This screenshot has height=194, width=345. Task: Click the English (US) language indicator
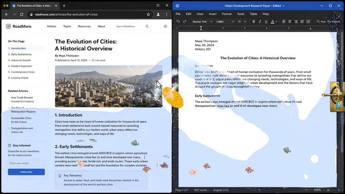coord(221,190)
